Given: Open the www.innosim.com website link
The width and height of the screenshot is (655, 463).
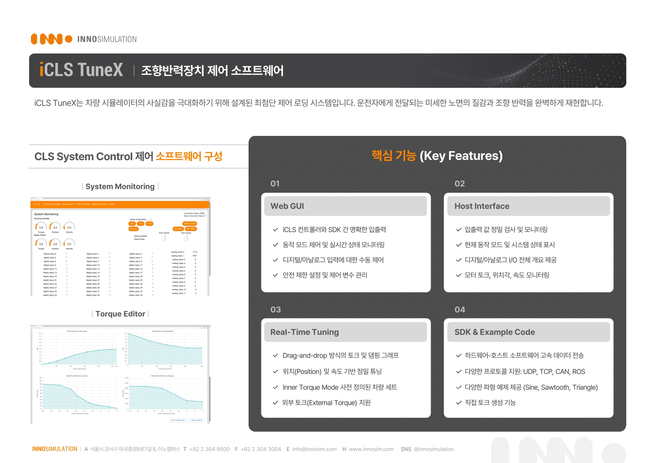Looking at the screenshot, I should [x=371, y=449].
